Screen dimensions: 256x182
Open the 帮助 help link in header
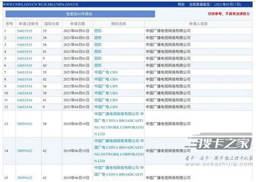[x=181, y=4]
